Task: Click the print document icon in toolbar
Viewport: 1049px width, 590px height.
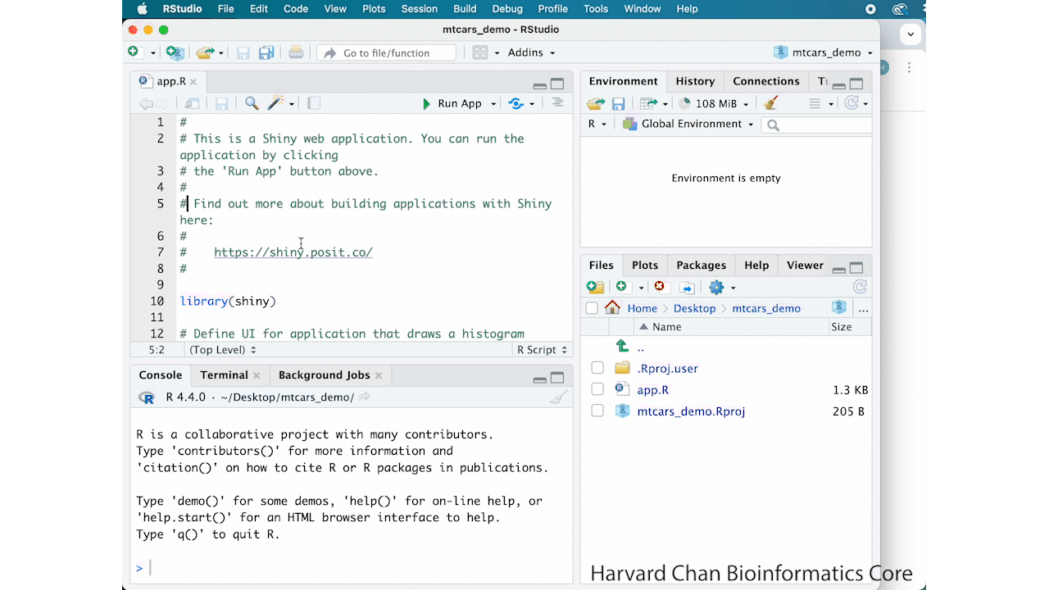Action: (x=296, y=52)
